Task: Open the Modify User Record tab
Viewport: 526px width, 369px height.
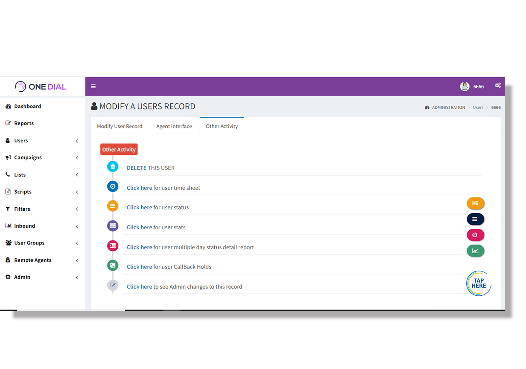Action: [x=119, y=126]
